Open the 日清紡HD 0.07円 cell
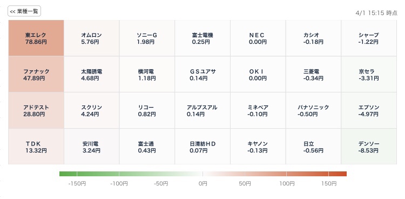 (202, 147)
